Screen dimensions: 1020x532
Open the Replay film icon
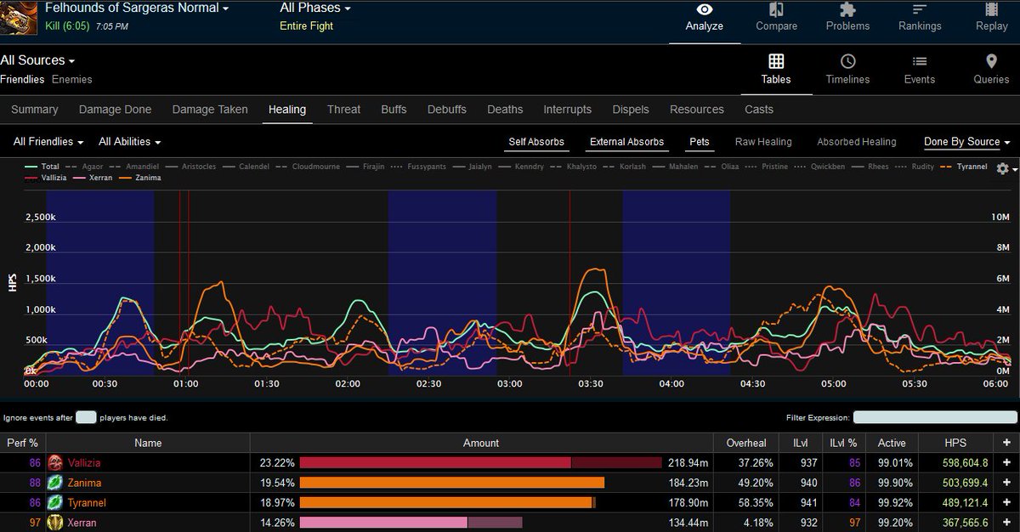992,10
